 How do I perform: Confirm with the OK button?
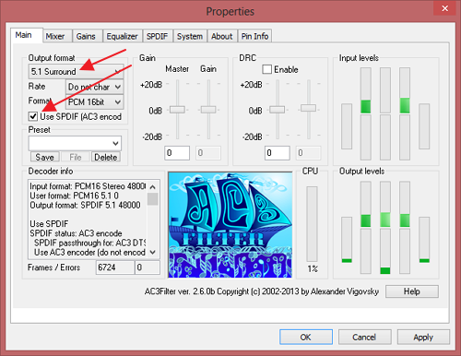click(x=306, y=337)
